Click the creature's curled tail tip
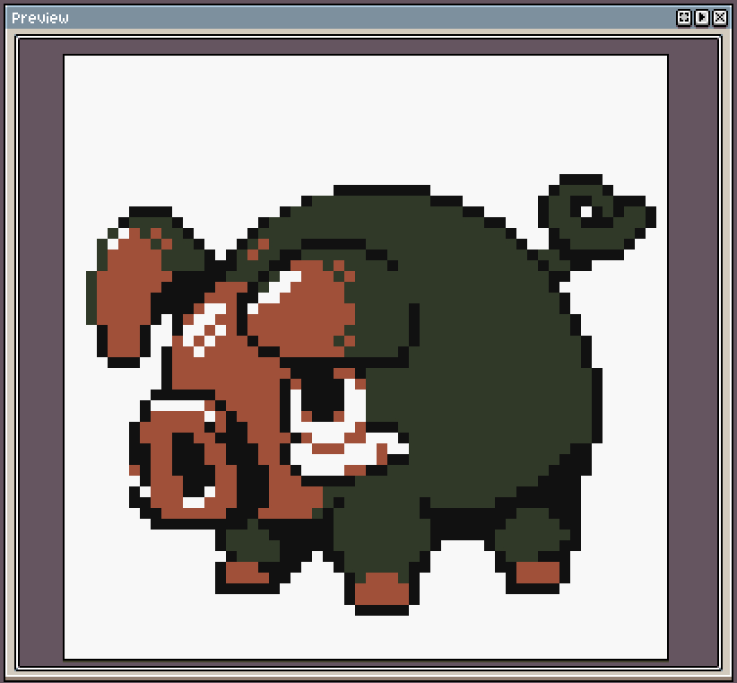This screenshot has width=737, height=683. [x=586, y=212]
